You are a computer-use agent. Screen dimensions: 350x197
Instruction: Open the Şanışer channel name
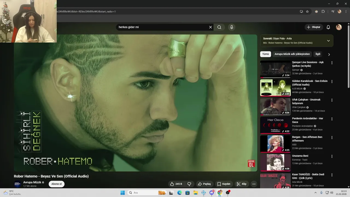click(296, 70)
